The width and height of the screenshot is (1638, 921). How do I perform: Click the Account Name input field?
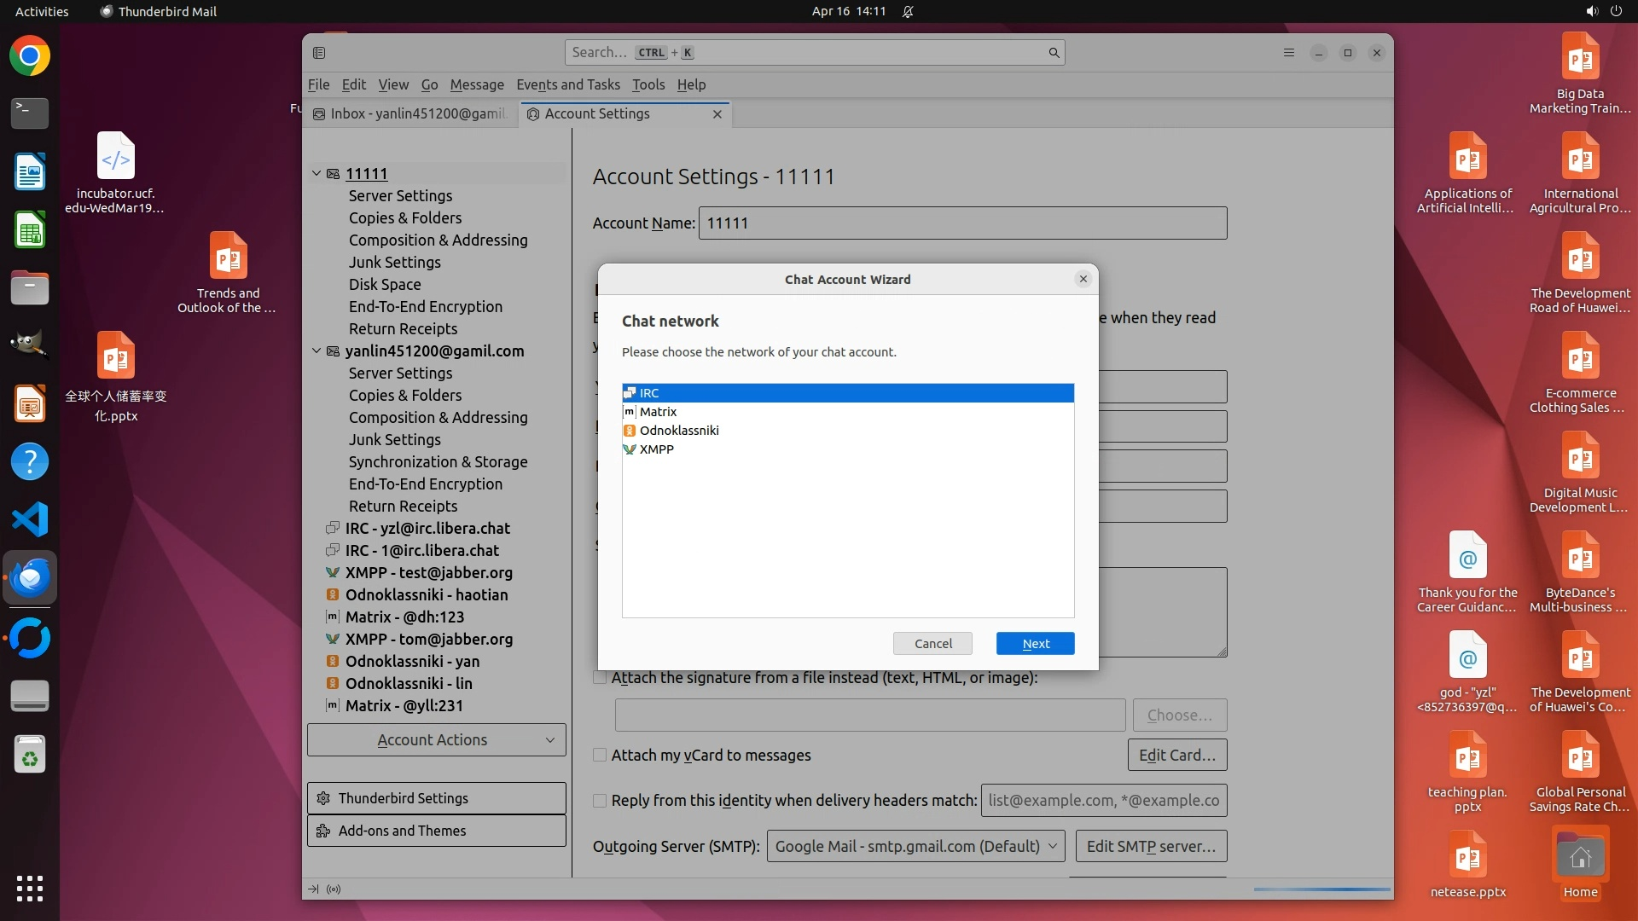point(962,223)
